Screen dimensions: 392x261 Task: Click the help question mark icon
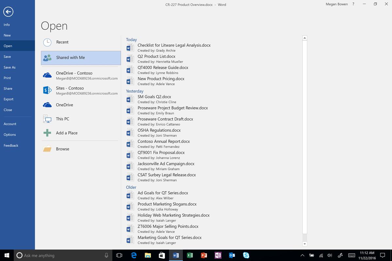click(x=353, y=4)
